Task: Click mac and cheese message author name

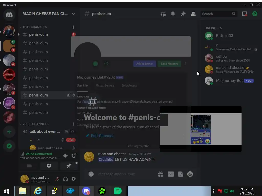Action: [112, 154]
